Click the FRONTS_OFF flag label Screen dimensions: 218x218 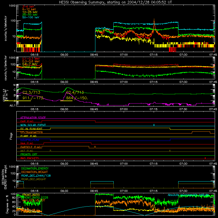coord(29,154)
